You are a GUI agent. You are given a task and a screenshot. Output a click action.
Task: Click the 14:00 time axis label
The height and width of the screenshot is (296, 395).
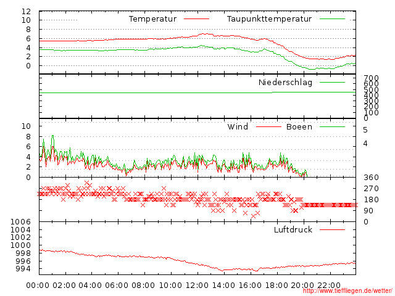click(223, 286)
